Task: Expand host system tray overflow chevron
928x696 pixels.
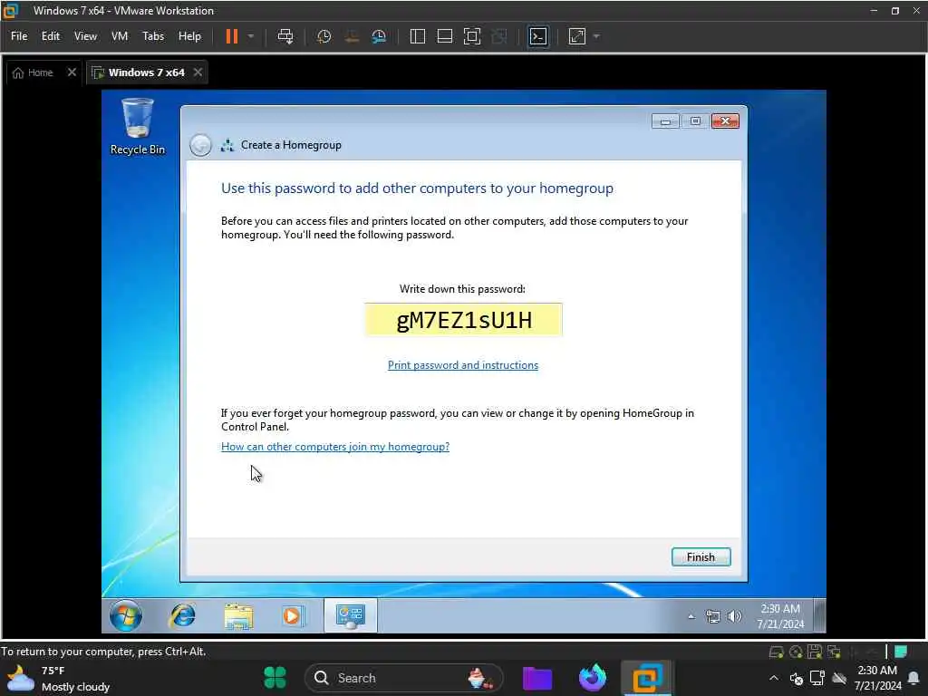Action: click(x=774, y=678)
